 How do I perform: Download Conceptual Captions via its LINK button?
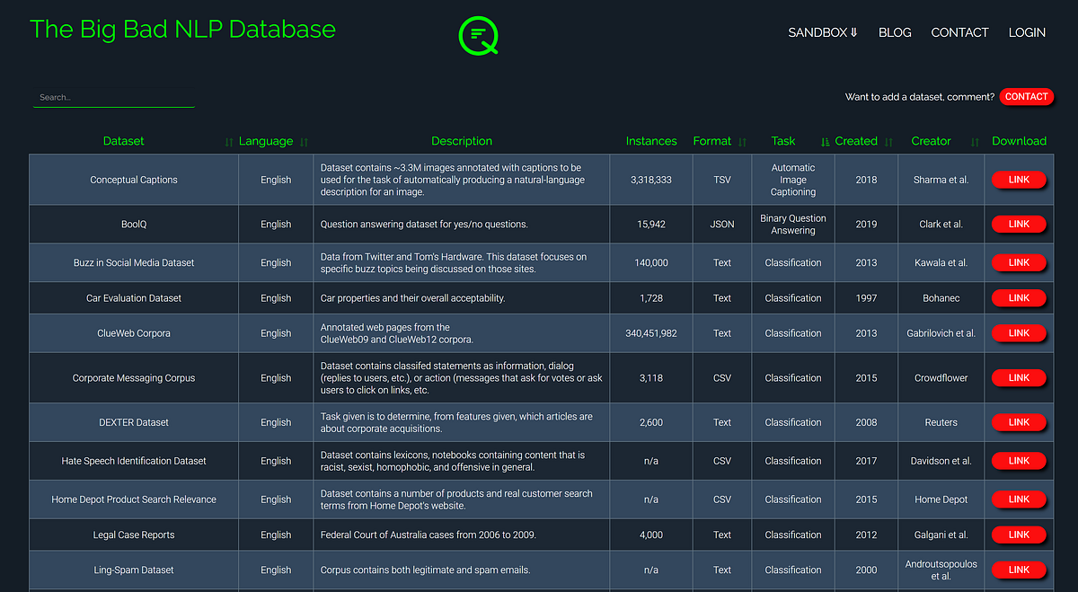click(1019, 180)
